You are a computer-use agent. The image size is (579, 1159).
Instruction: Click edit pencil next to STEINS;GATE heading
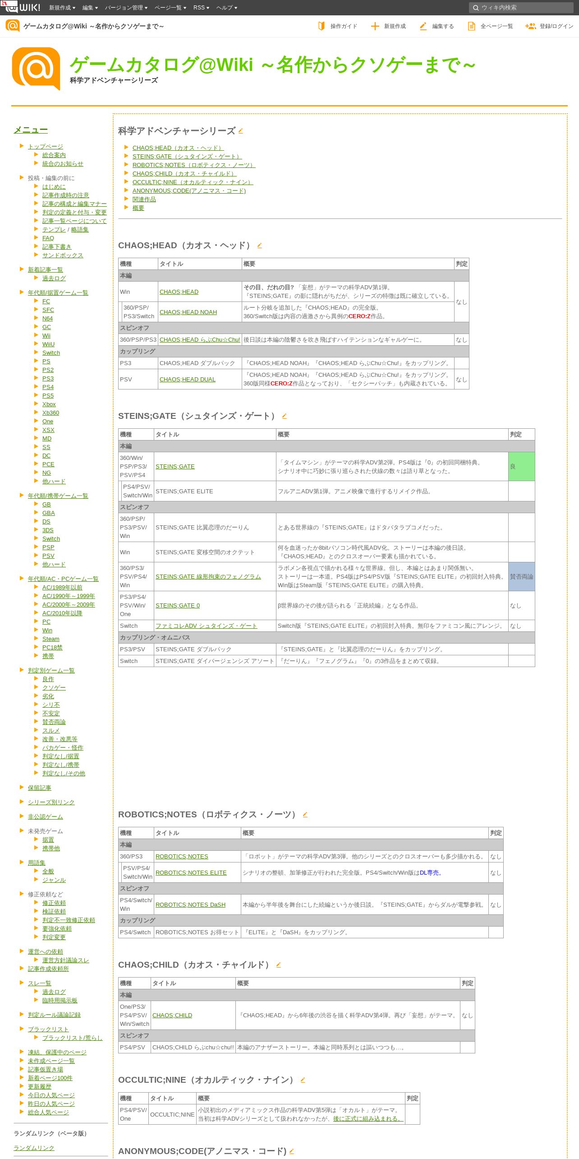[x=284, y=416]
